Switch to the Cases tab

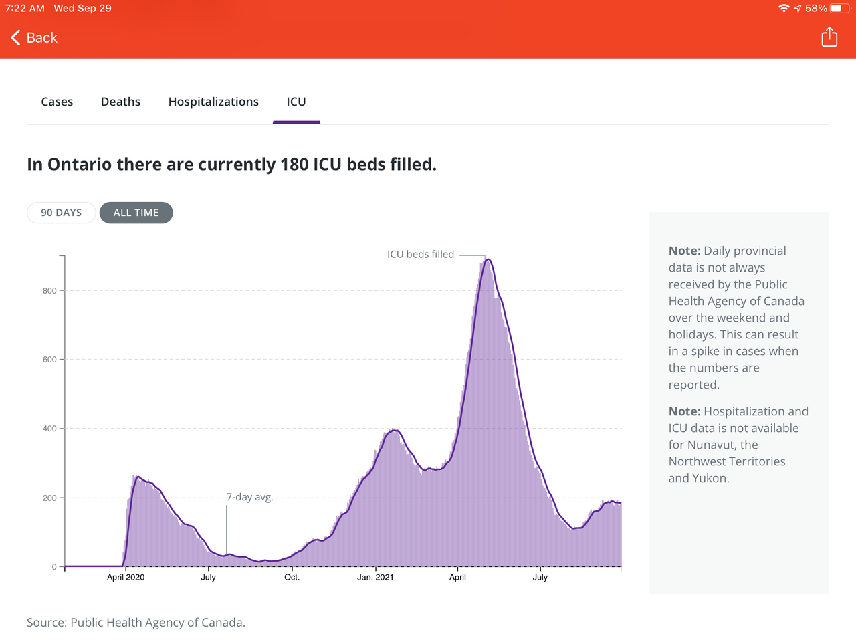tap(57, 102)
